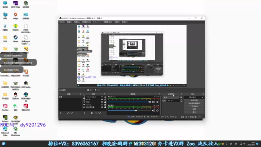Toggle visibility eye of KOL码 source

[102, 99]
